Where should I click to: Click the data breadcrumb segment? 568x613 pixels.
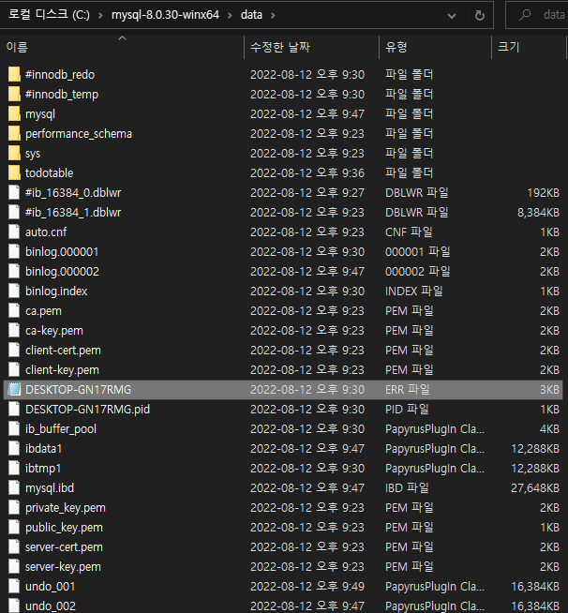[251, 15]
